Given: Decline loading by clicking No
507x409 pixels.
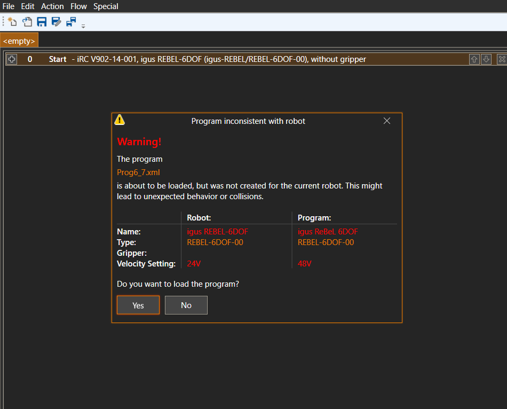Looking at the screenshot, I should (x=186, y=305).
